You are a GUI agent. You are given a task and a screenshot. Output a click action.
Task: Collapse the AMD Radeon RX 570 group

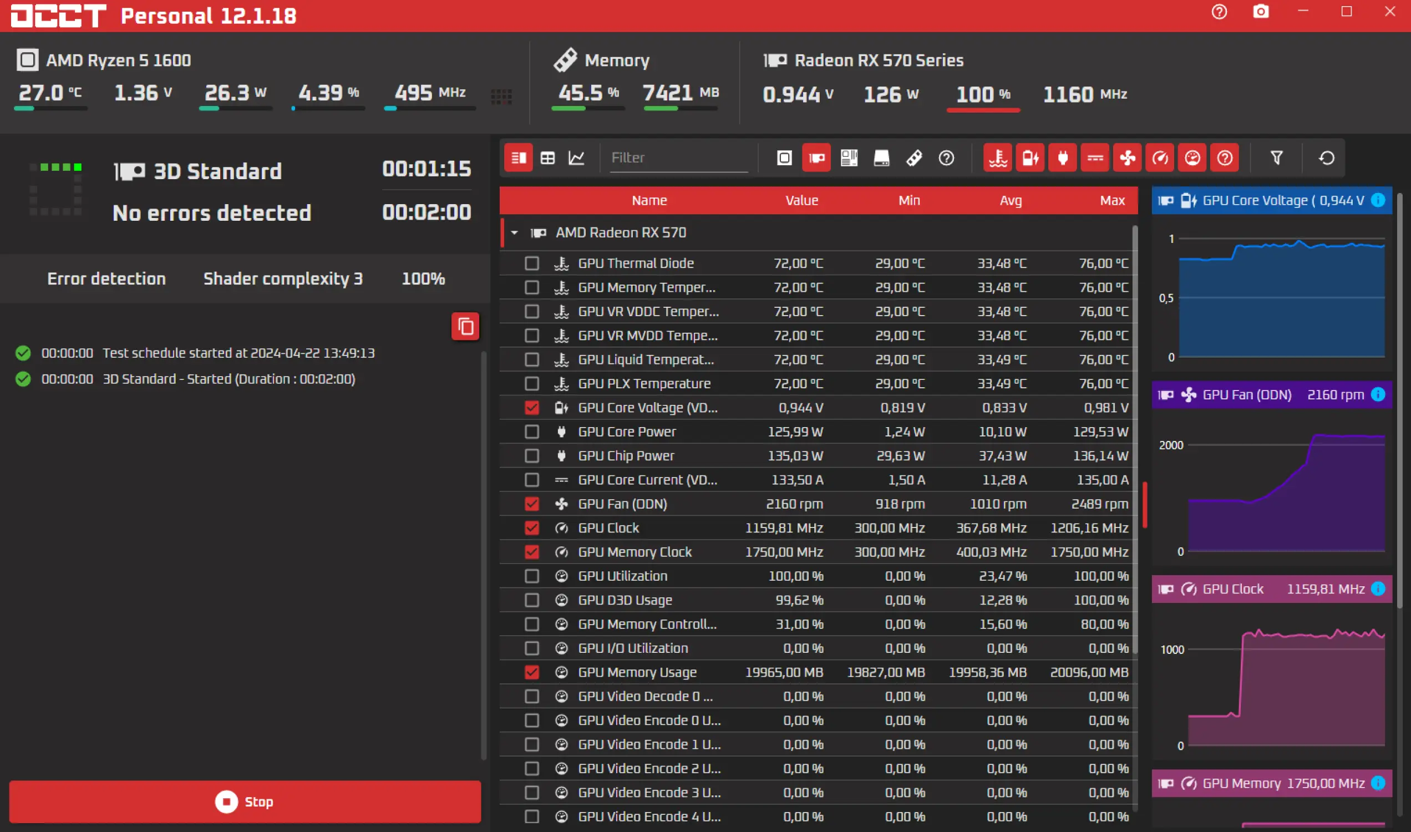514,232
